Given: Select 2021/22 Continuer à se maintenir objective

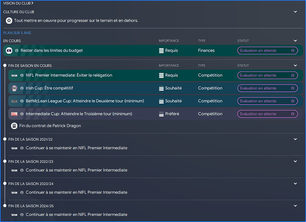Looking at the screenshot, I should coord(76,148).
